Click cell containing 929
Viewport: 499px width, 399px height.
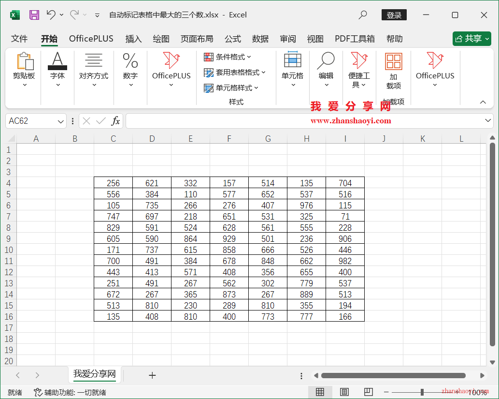pyautogui.click(x=229, y=239)
